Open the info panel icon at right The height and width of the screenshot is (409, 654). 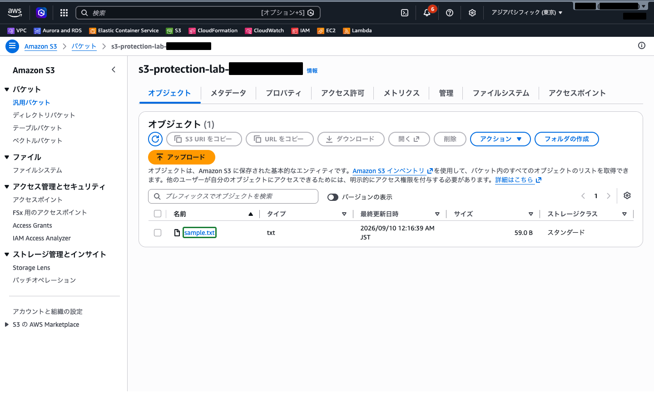coord(642,45)
